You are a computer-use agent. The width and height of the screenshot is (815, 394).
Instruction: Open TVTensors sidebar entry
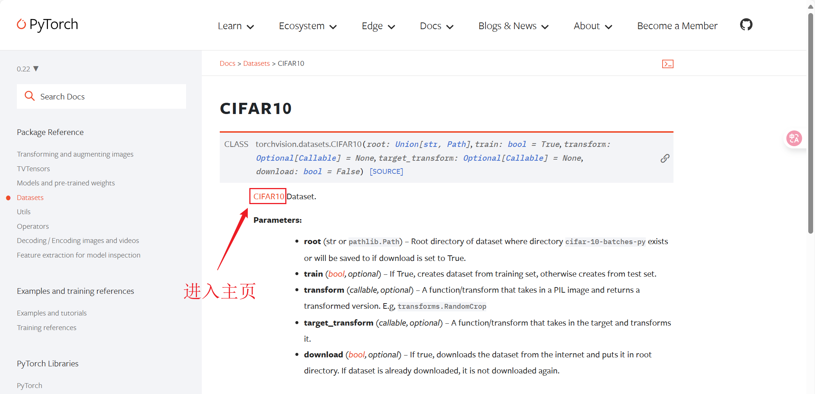pyautogui.click(x=33, y=169)
